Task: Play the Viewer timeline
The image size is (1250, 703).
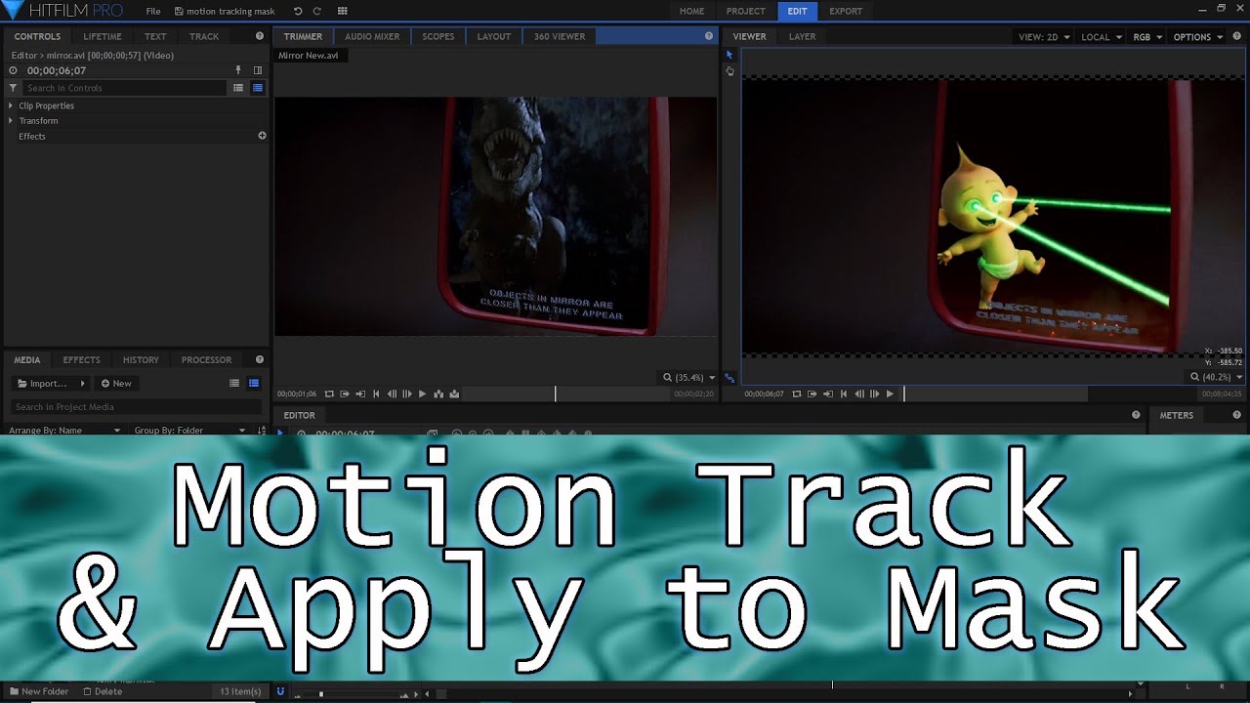Action: coord(890,393)
